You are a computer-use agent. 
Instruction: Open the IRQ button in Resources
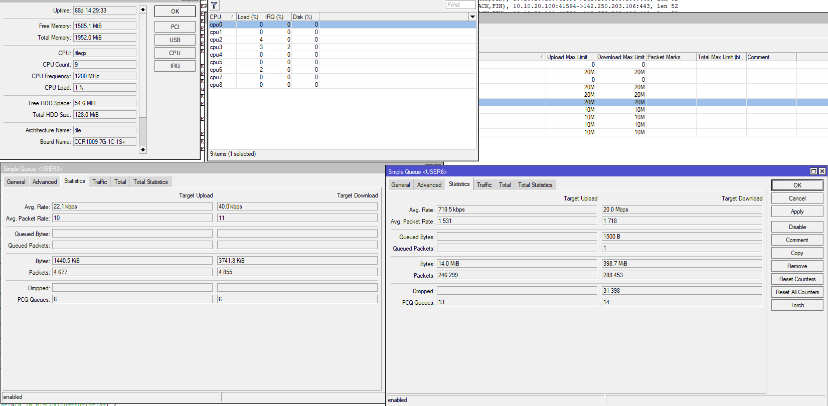point(175,66)
